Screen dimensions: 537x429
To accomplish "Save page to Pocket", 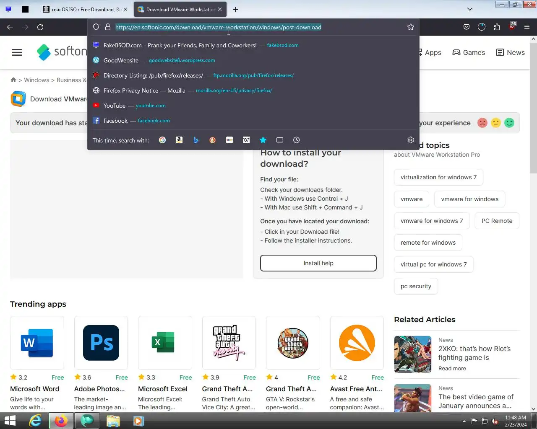I will point(467,27).
